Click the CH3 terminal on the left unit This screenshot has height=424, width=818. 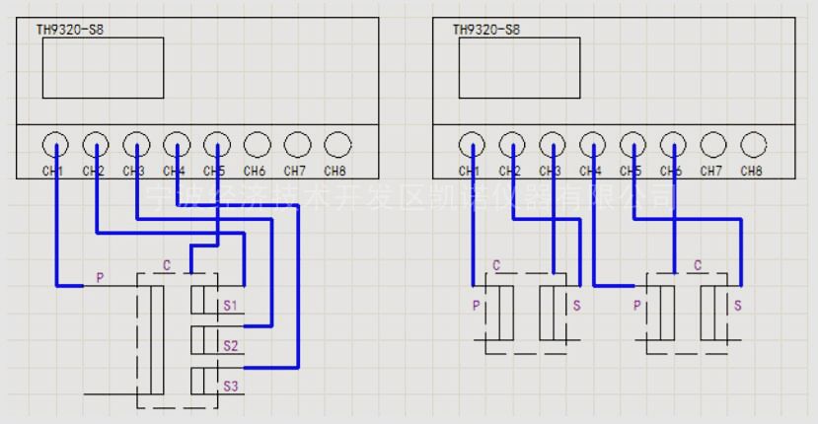(x=136, y=145)
